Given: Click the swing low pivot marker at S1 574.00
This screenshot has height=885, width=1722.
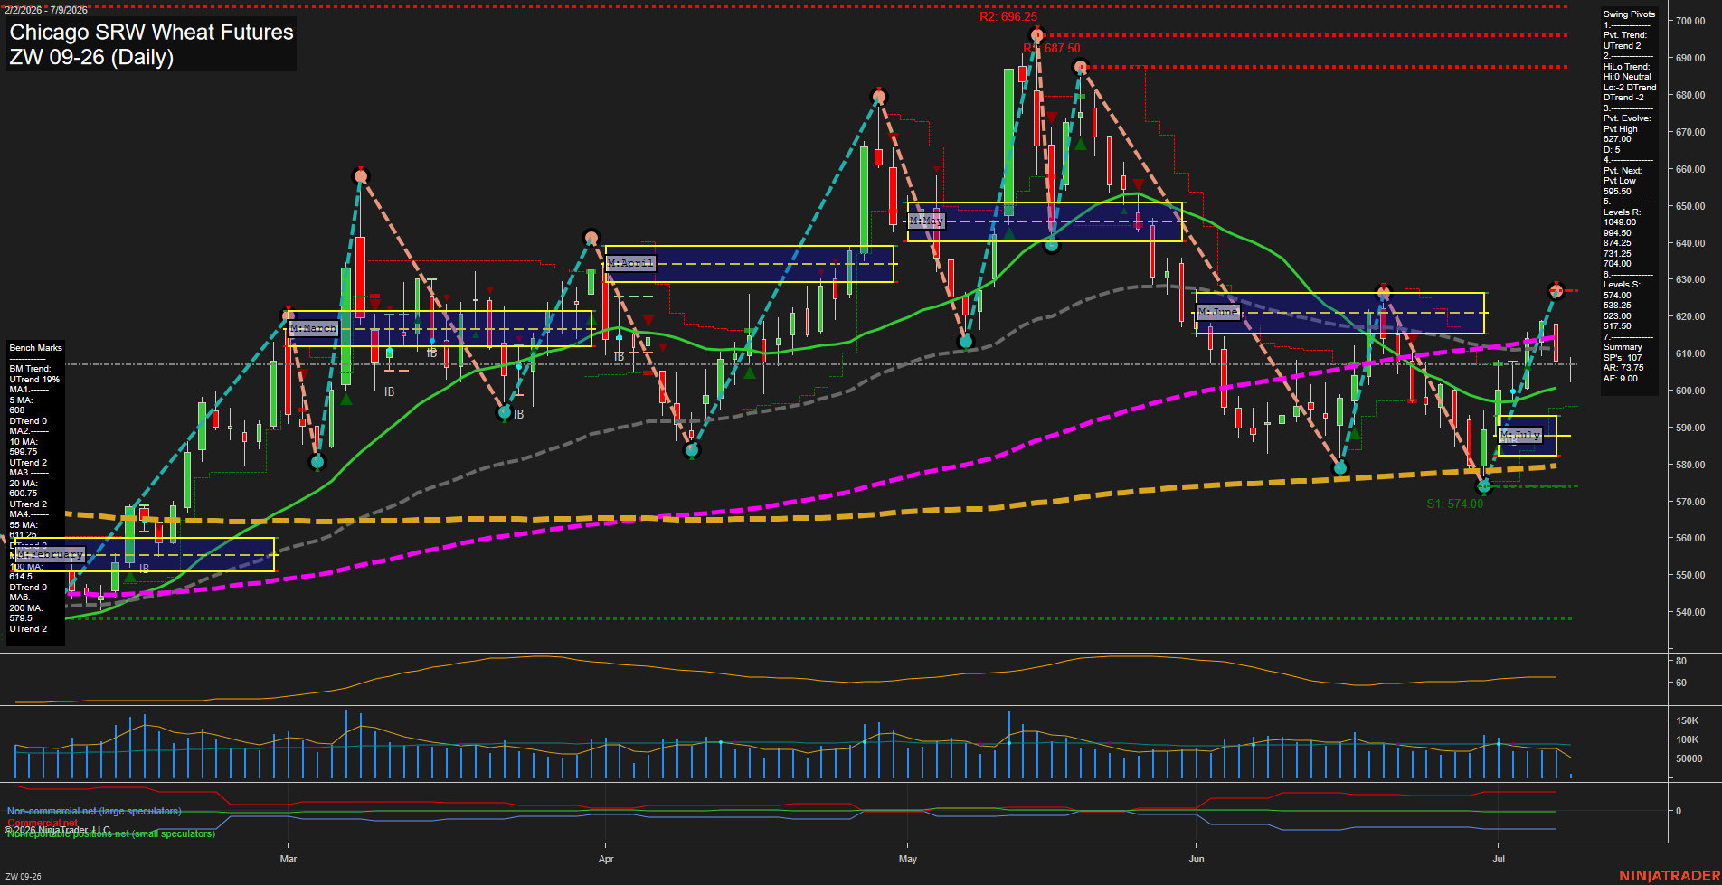Looking at the screenshot, I should click(1483, 486).
